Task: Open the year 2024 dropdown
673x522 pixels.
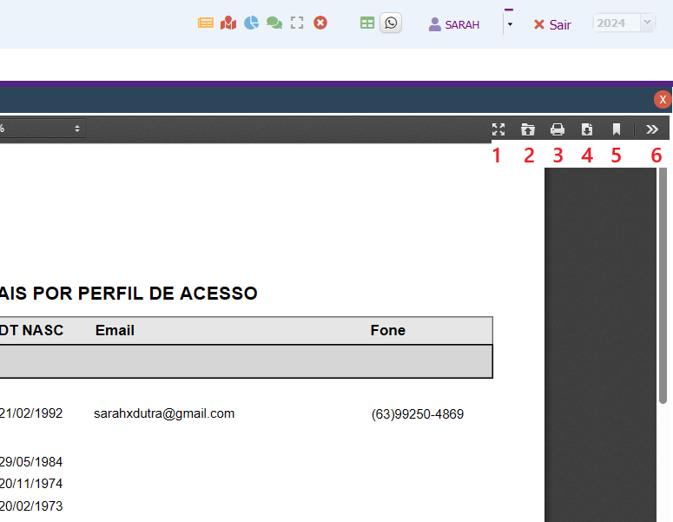Action: 624,23
